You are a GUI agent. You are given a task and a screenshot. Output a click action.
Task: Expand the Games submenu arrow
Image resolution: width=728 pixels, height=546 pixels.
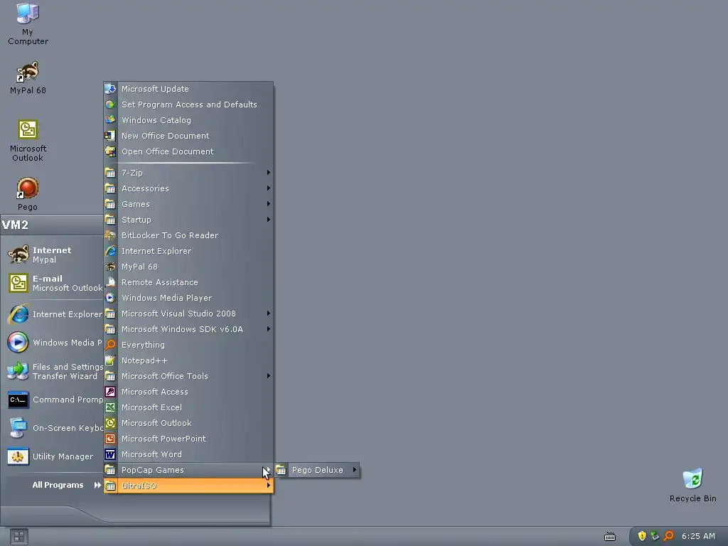click(268, 204)
